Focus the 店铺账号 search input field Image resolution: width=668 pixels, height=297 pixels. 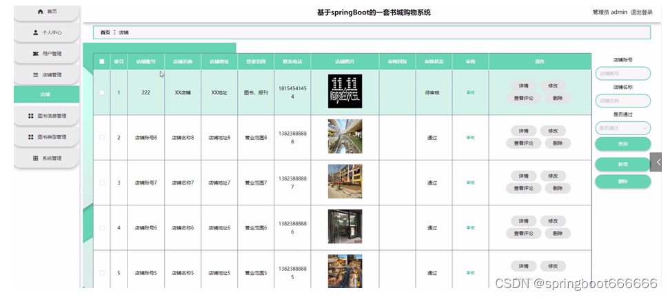623,73
